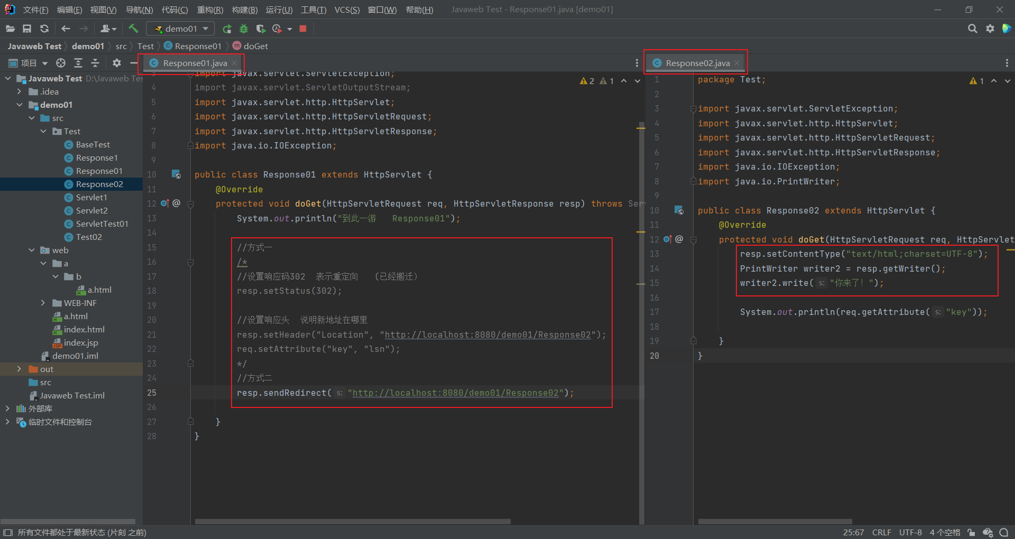This screenshot has width=1015, height=539.
Task: Select Servlet1 class in project tree
Action: (x=91, y=197)
